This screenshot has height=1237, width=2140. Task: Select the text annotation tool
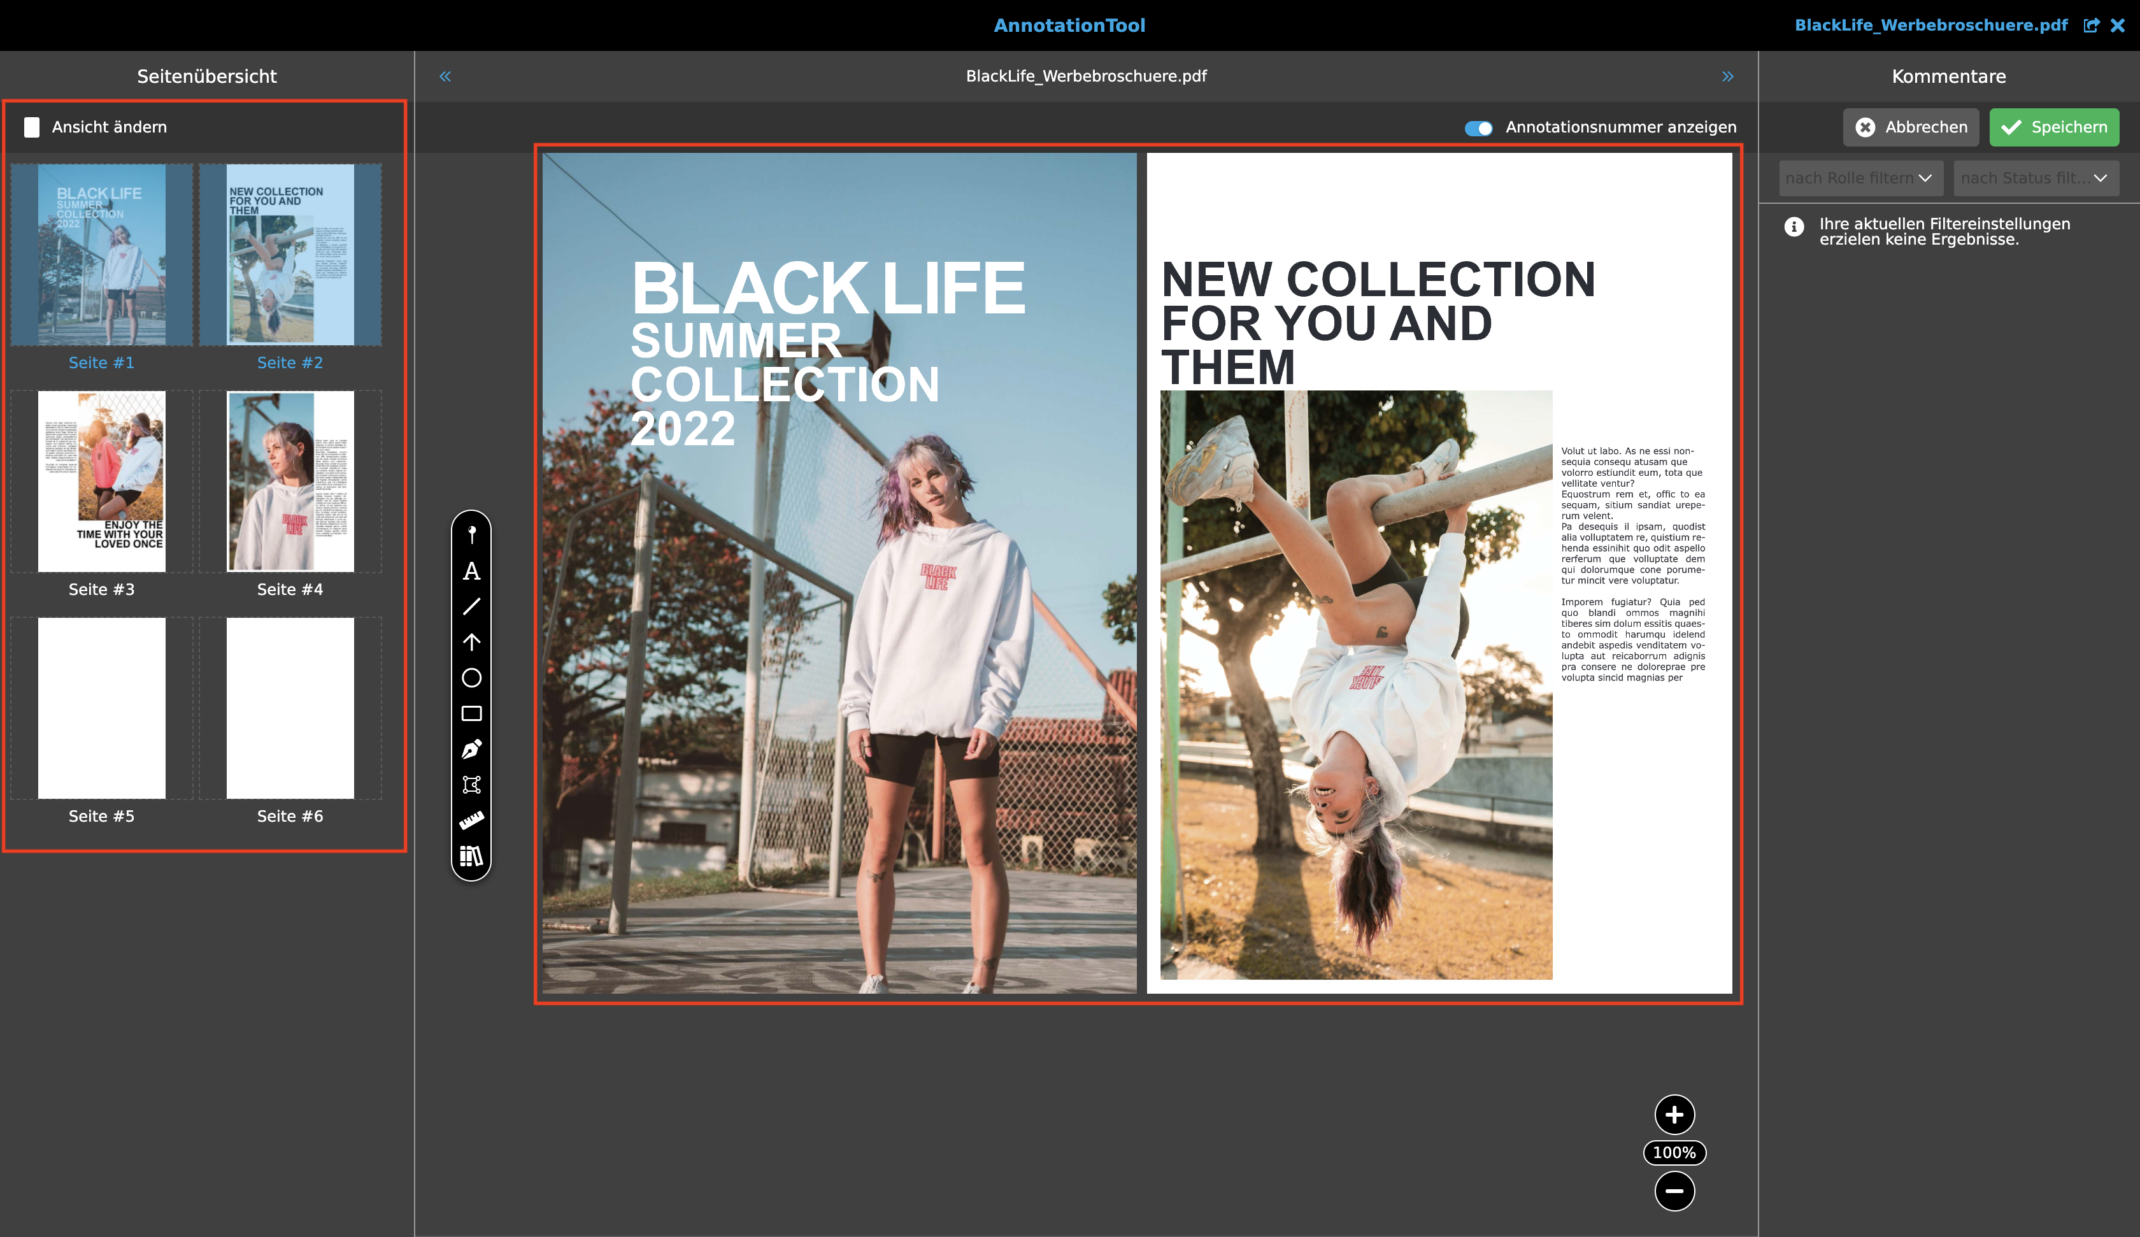pyautogui.click(x=471, y=571)
